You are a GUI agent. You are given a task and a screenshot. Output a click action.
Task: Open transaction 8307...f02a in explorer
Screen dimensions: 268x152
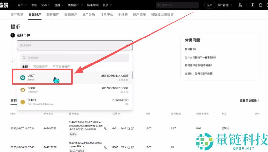(132, 147)
